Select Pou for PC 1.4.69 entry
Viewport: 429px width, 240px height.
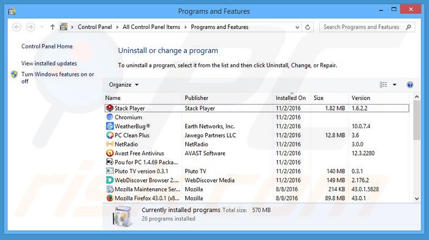point(146,163)
